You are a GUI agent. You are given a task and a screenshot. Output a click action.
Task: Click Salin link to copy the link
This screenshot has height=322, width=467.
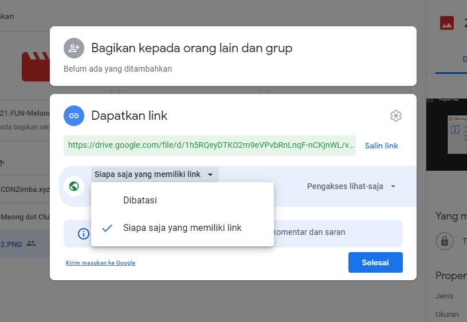(x=381, y=146)
